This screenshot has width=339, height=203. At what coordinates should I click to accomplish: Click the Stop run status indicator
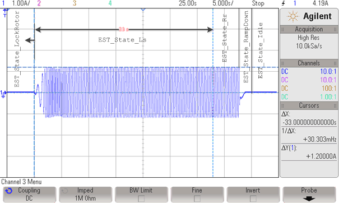tap(258, 3)
